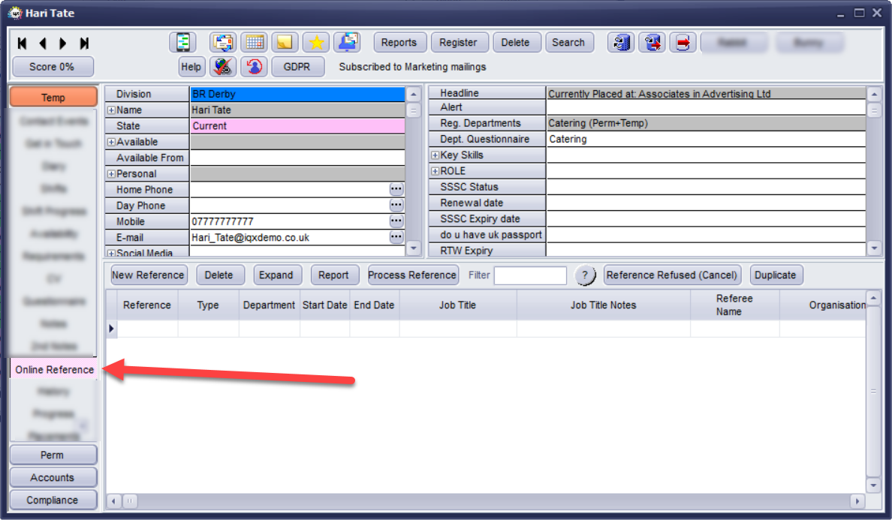Click the red circular-arrow person icon
The height and width of the screenshot is (520, 892).
[254, 67]
